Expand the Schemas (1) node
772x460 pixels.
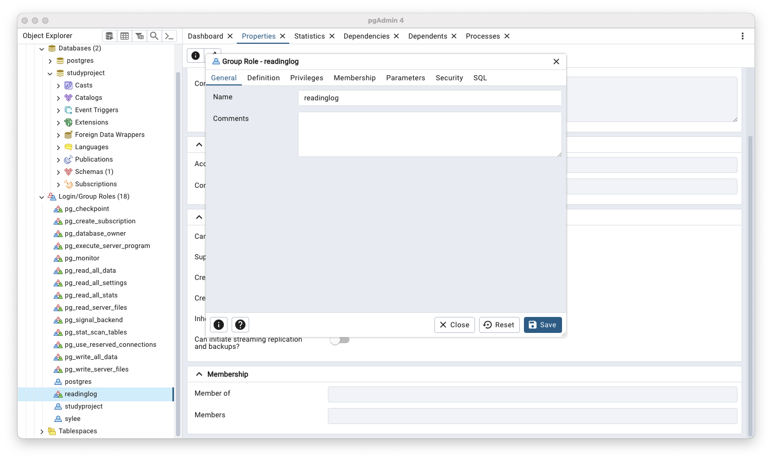click(58, 172)
